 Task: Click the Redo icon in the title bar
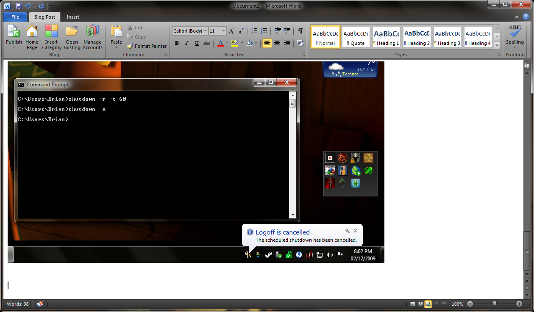pyautogui.click(x=41, y=6)
